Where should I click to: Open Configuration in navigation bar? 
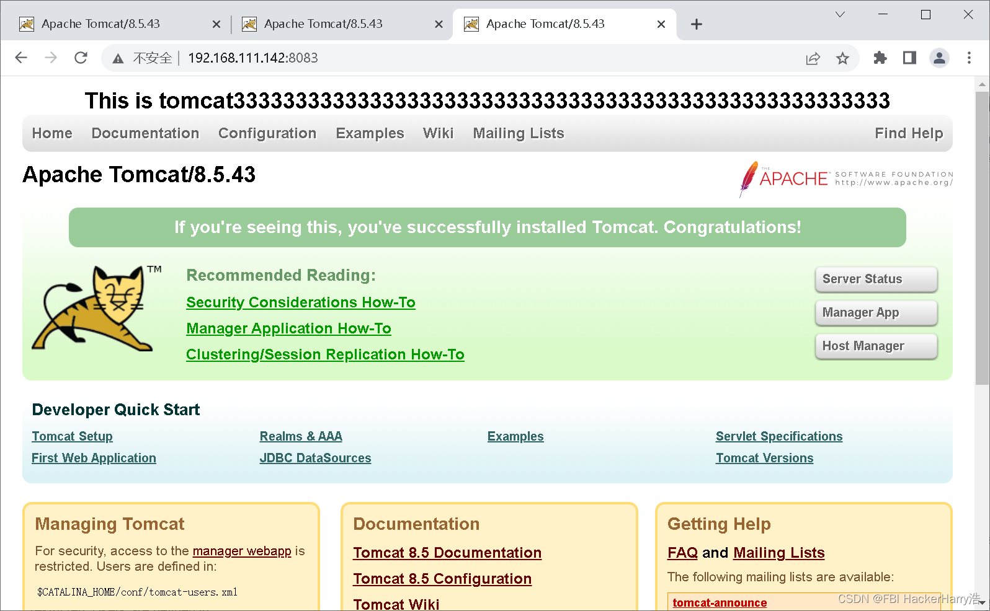(267, 133)
